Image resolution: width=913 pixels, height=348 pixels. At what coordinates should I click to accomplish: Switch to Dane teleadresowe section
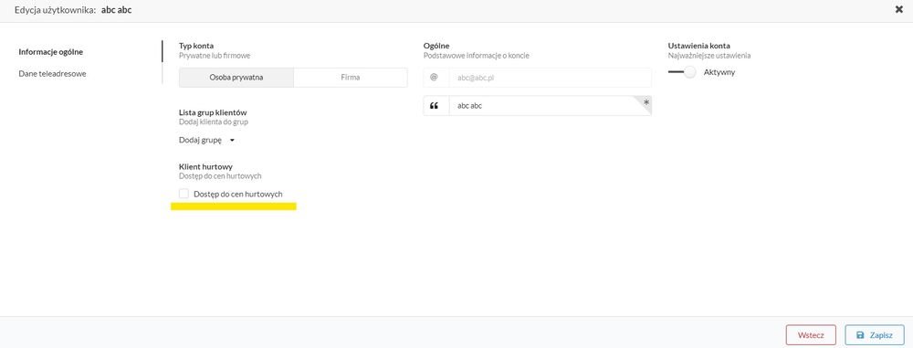pos(52,74)
